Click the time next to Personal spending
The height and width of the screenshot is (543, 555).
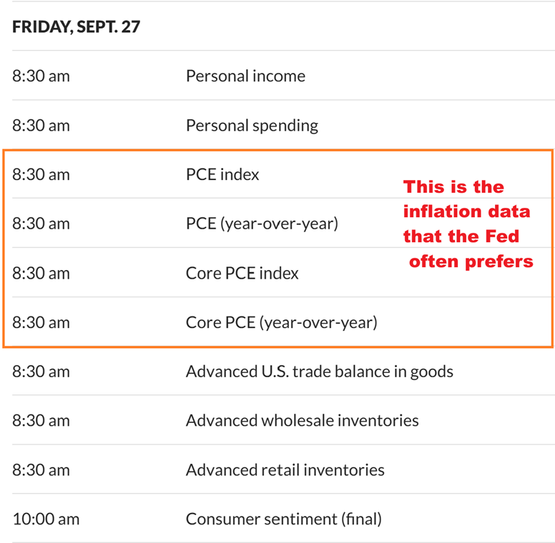[x=41, y=126]
